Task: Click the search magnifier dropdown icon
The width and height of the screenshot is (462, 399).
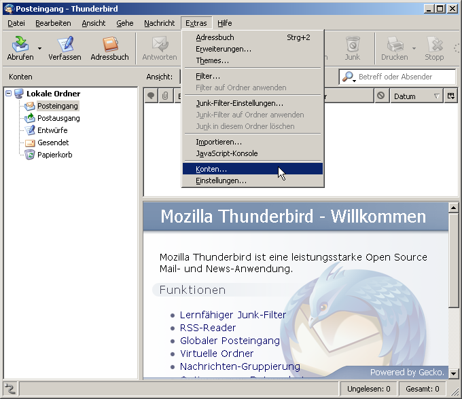Action: [x=349, y=77]
